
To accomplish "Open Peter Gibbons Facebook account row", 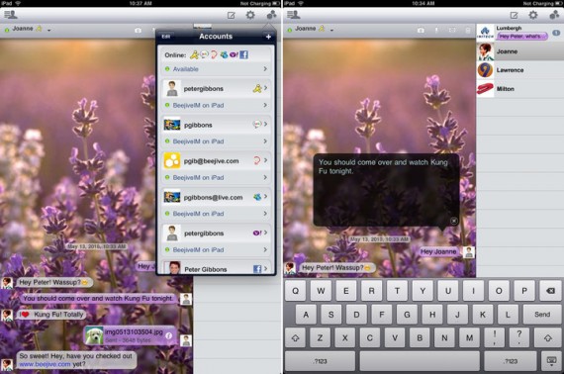I will 216,268.
